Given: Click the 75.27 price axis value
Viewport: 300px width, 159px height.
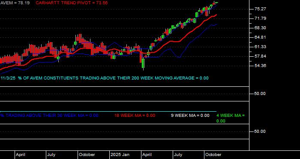Looking at the screenshot, I should tap(261, 9).
